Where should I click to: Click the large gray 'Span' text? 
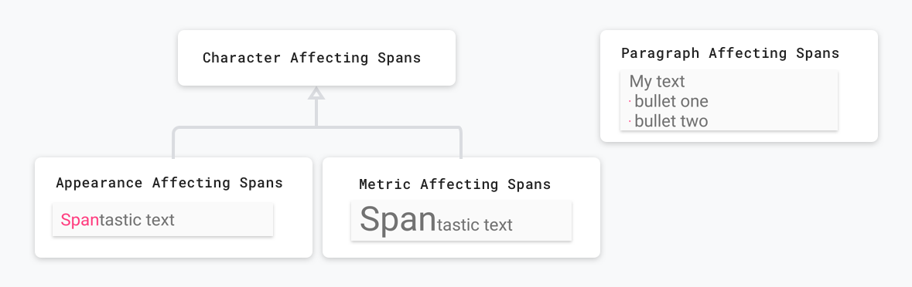[398, 218]
